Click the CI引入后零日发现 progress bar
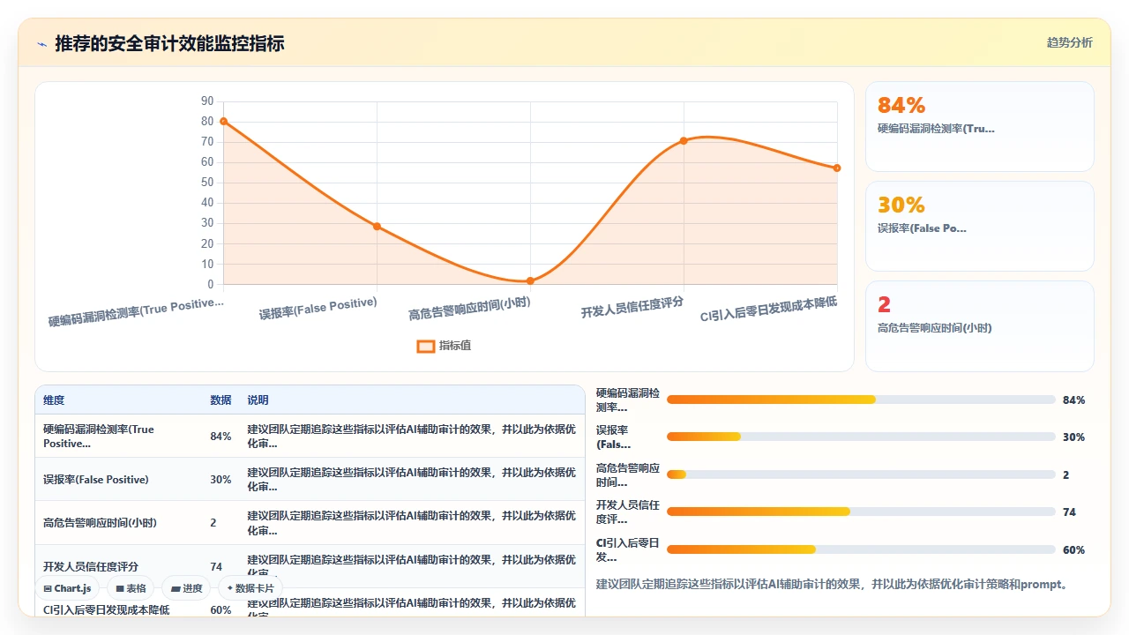This screenshot has height=635, width=1129. tap(861, 549)
